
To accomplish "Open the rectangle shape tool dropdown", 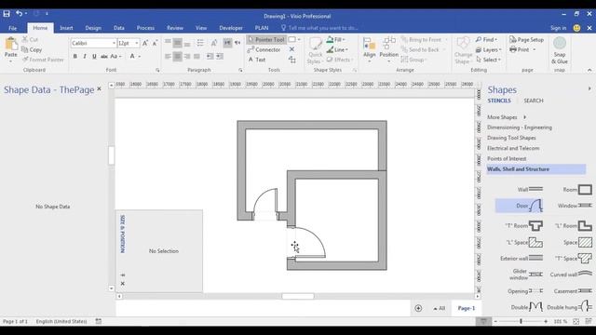I will (x=299, y=39).
